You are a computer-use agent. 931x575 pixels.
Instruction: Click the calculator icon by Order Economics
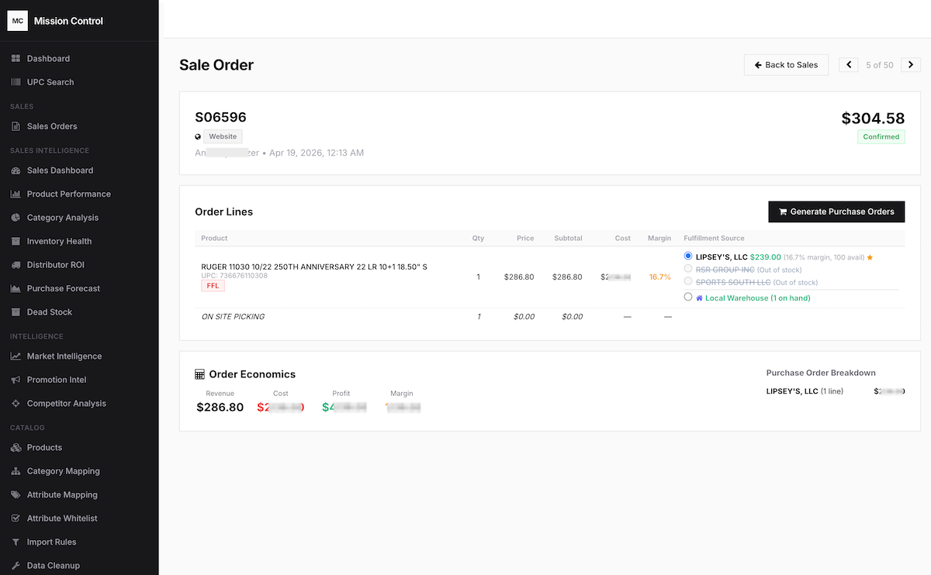coord(199,374)
